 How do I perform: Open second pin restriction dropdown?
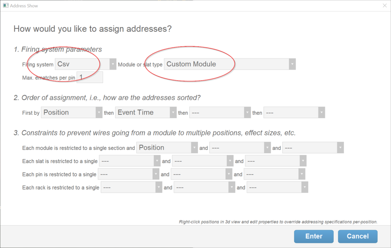click(x=202, y=174)
